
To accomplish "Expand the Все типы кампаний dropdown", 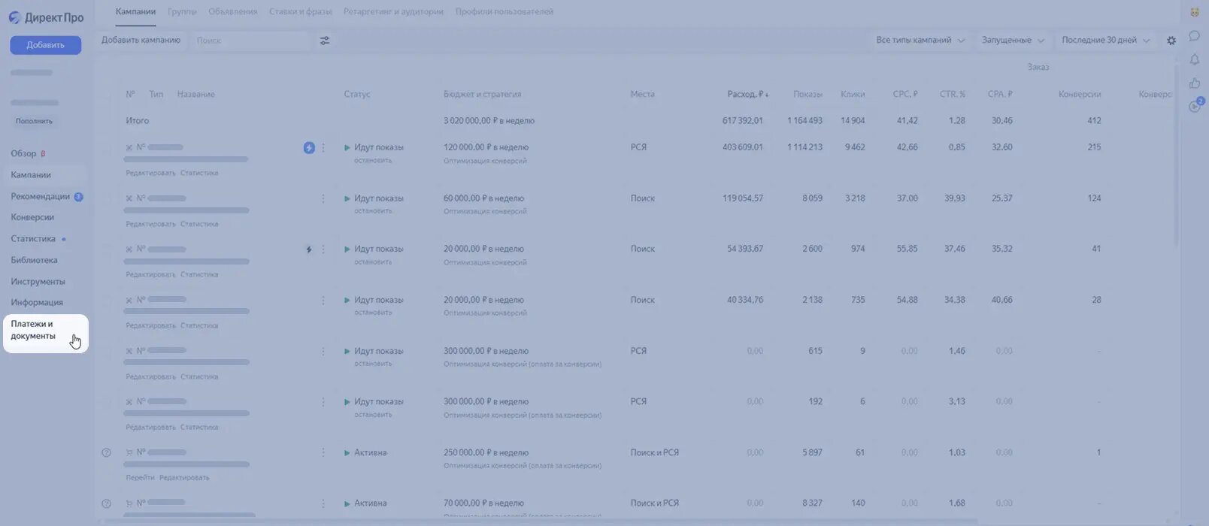I will [920, 41].
